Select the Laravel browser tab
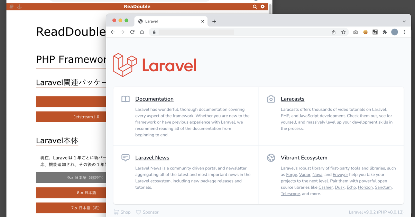 pyautogui.click(x=171, y=21)
